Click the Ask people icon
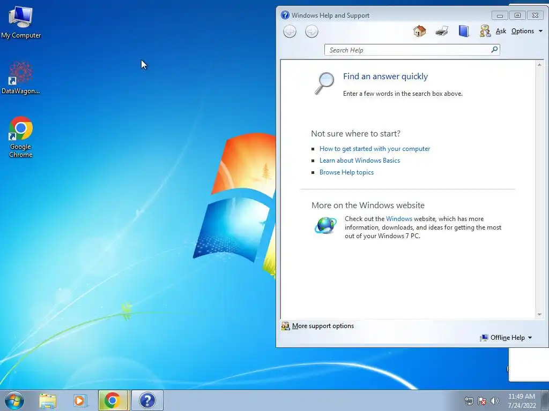 pos(485,31)
